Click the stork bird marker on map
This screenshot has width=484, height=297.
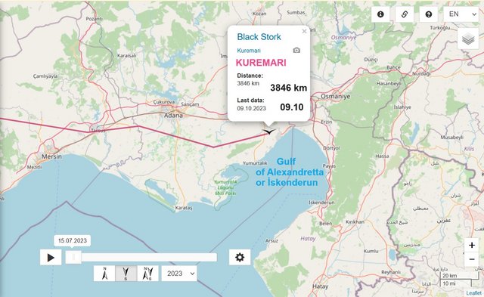(269, 131)
